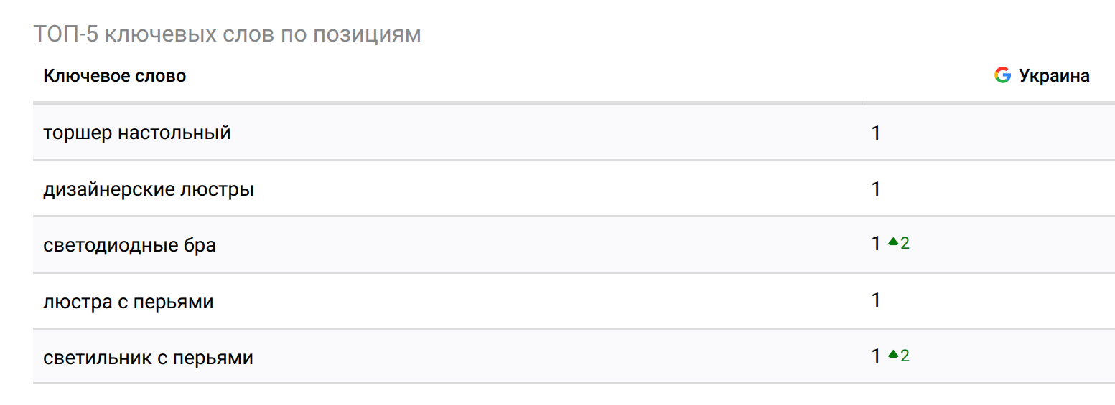Click change value 2 in светильник с перьями row
This screenshot has height=405, width=1115.
[x=905, y=356]
